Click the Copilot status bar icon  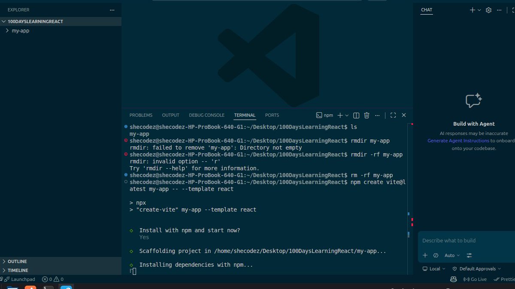(x=453, y=279)
